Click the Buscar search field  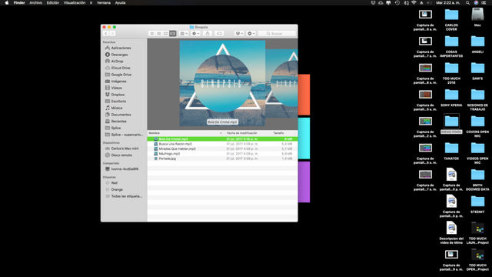(x=277, y=33)
